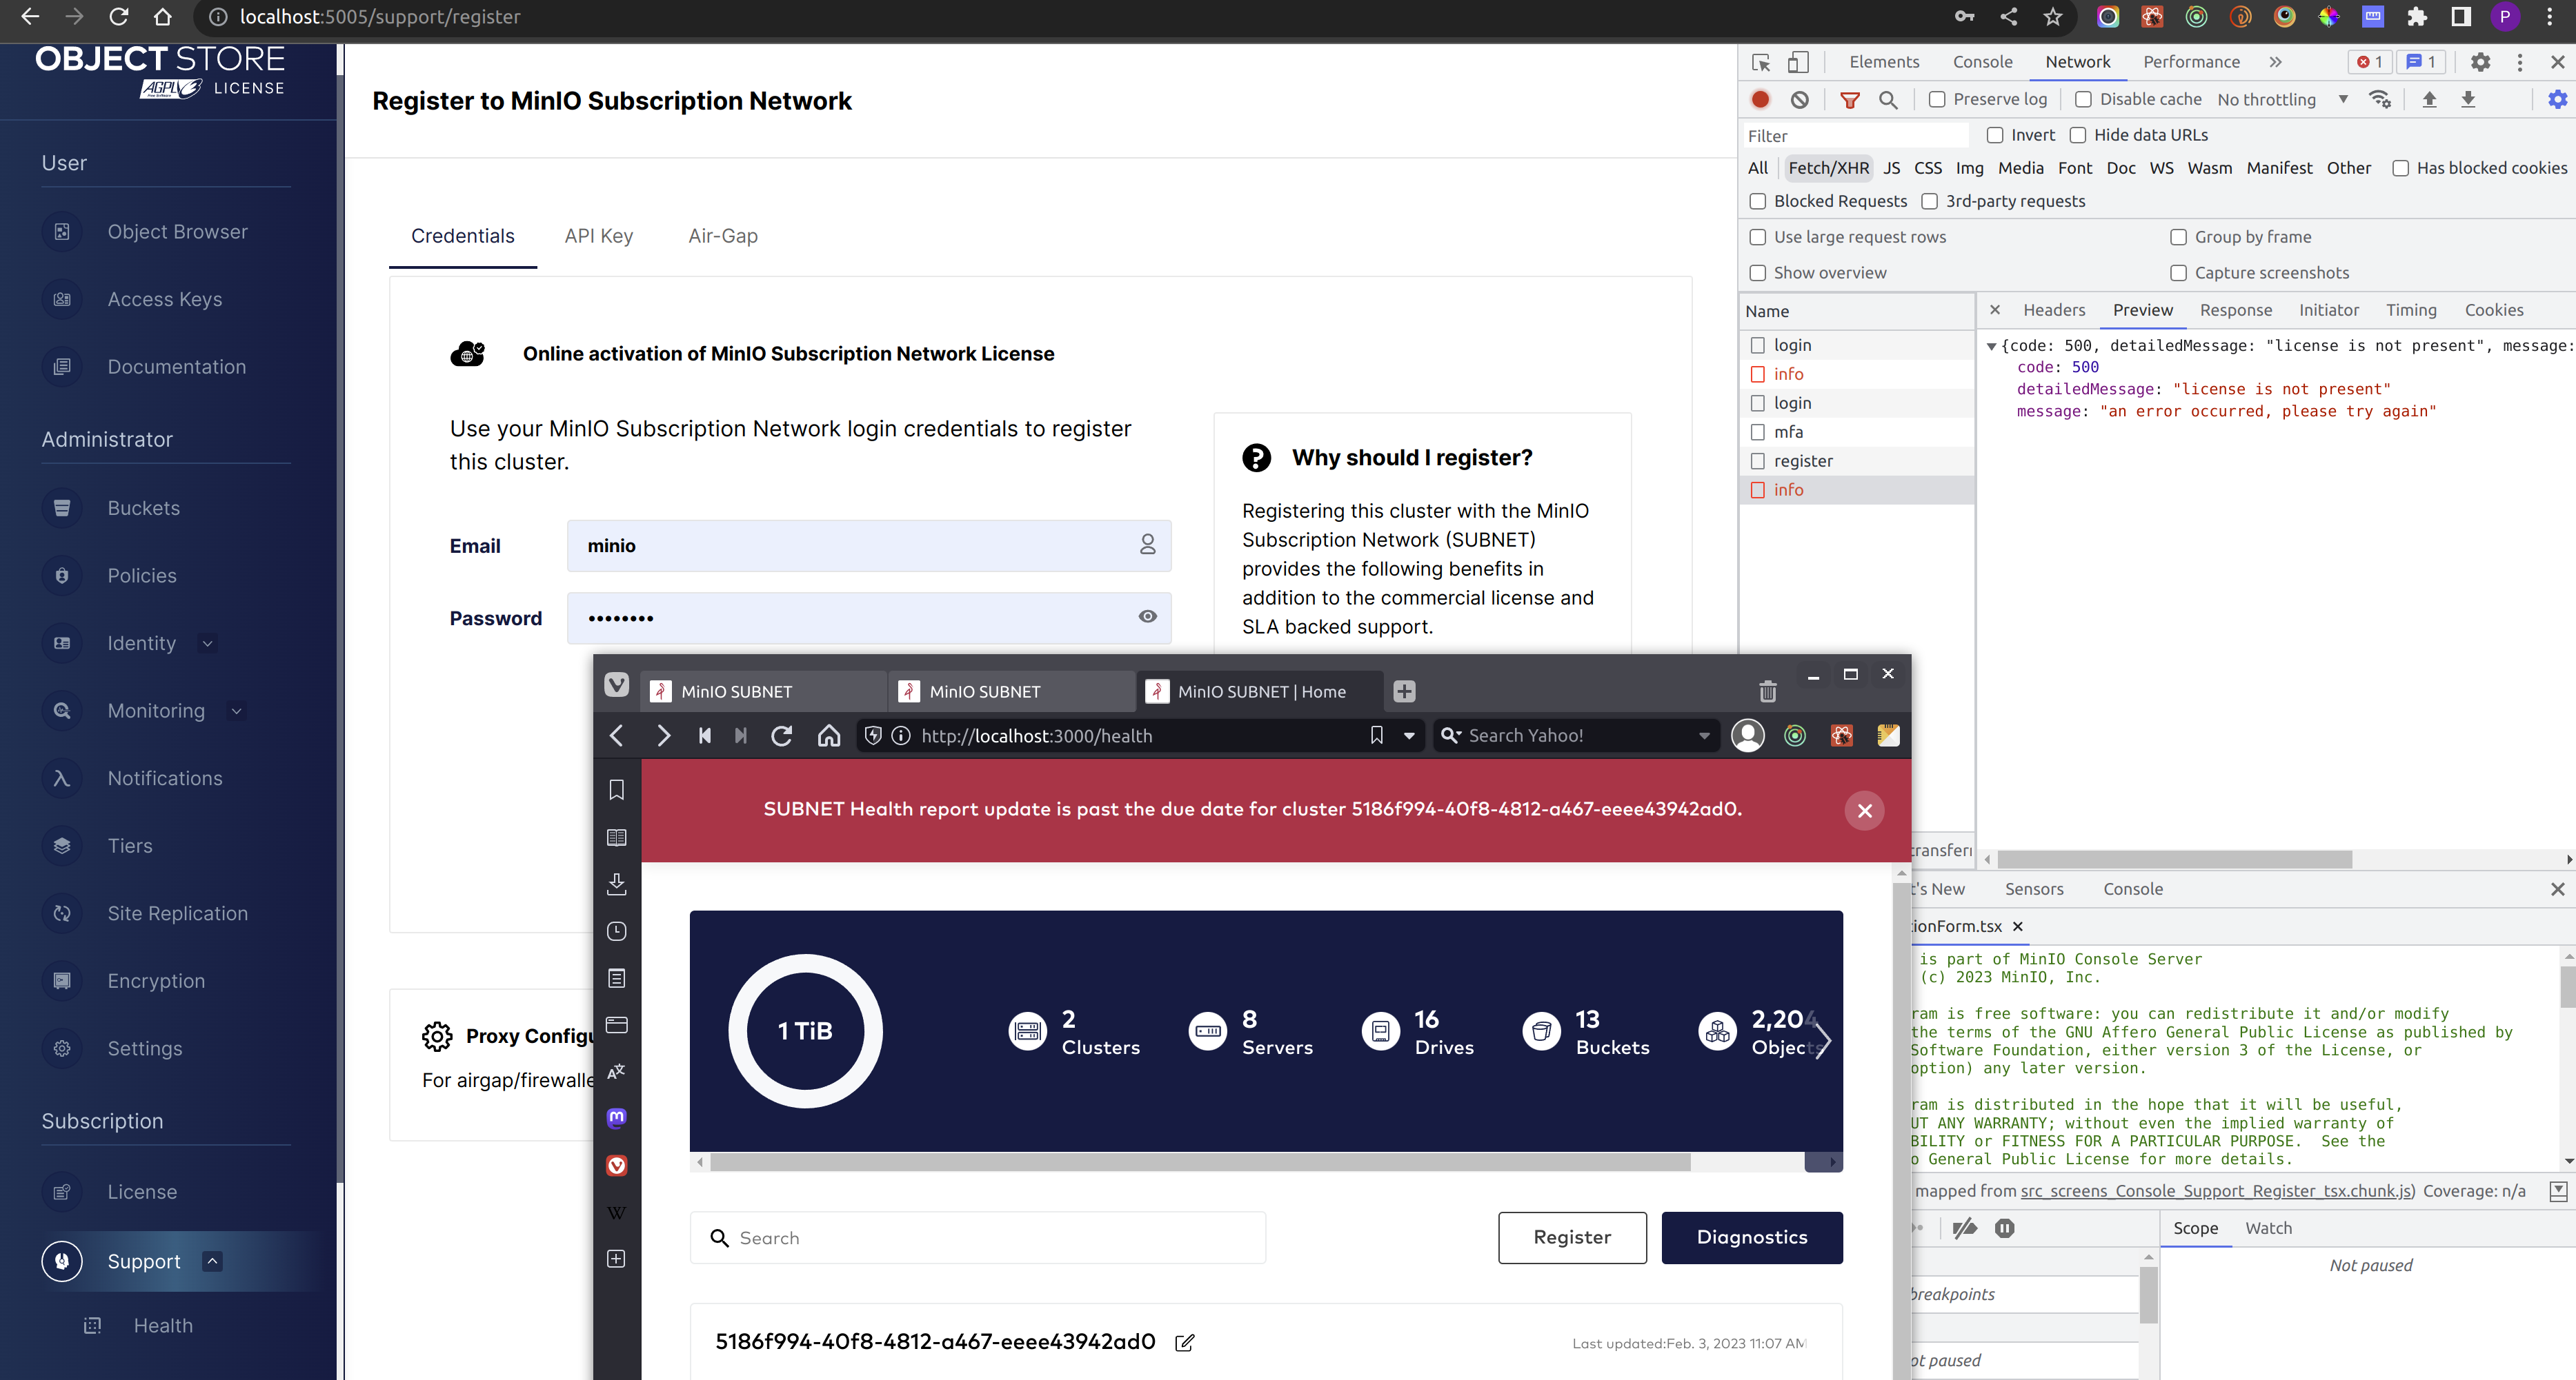2576x1380 pixels.
Task: Go home in Vivaldi window
Action: pyautogui.click(x=829, y=735)
